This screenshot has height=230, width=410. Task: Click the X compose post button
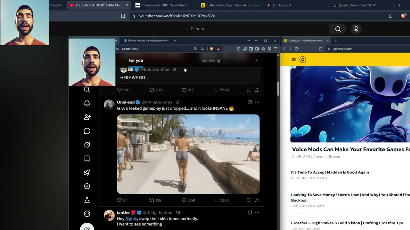(87, 227)
